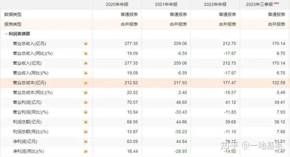The width and height of the screenshot is (290, 157).
Task: Select the 2020年年报 column header
Action: [117, 4]
